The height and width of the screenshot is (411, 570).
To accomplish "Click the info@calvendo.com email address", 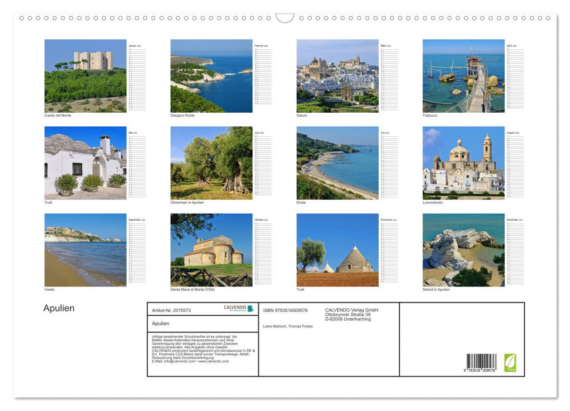I will point(177,362).
